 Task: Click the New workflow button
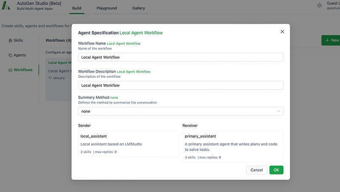point(331,40)
